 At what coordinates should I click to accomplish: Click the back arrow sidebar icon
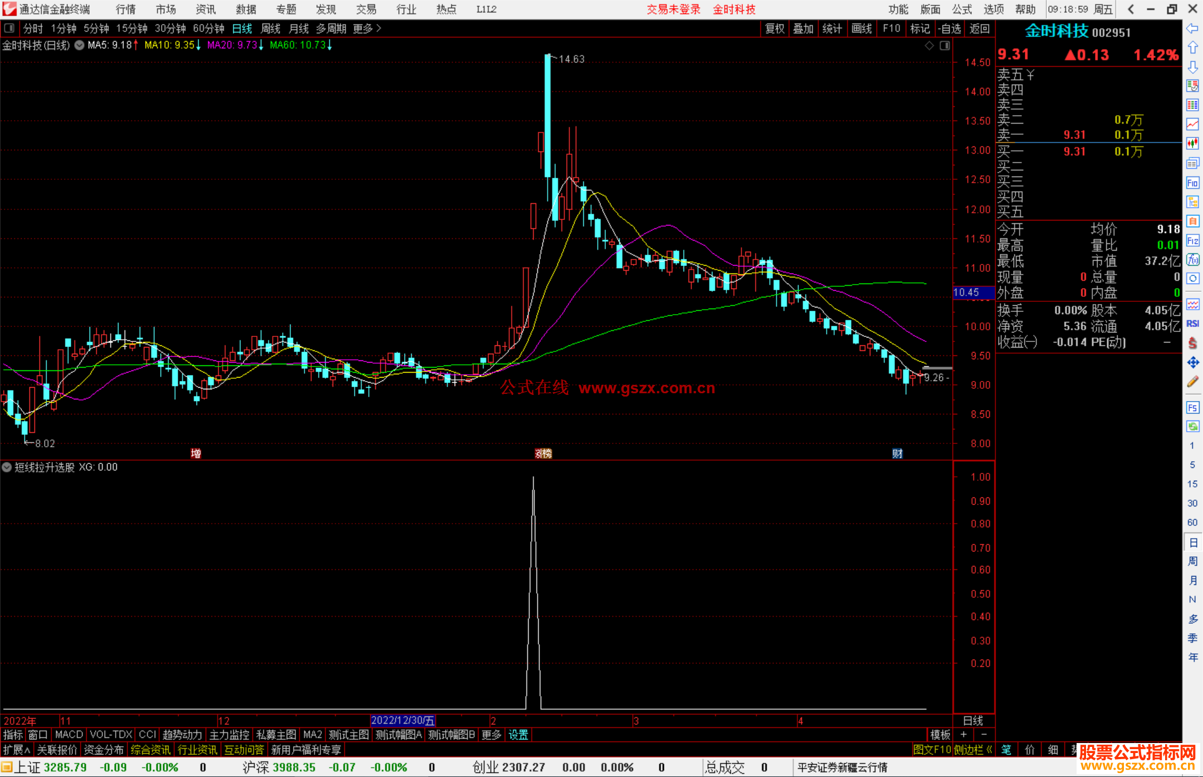pos(1192,28)
